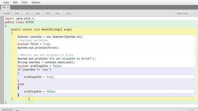Click the 'if (userAns == "yes")' line

pos(34,70)
